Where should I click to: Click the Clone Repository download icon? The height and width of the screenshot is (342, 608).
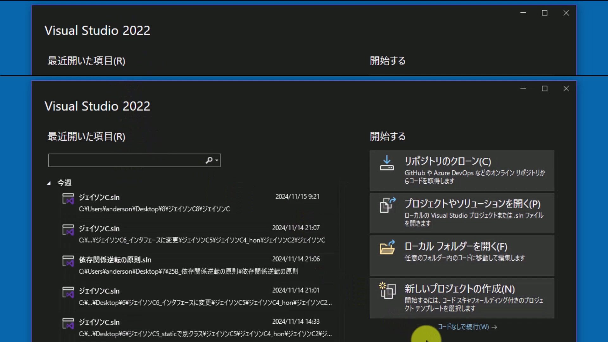(387, 163)
